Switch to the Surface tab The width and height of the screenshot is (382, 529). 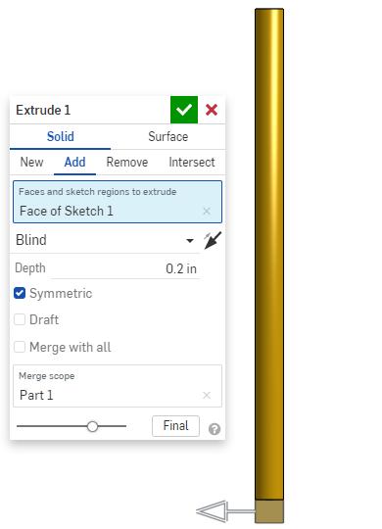(168, 136)
